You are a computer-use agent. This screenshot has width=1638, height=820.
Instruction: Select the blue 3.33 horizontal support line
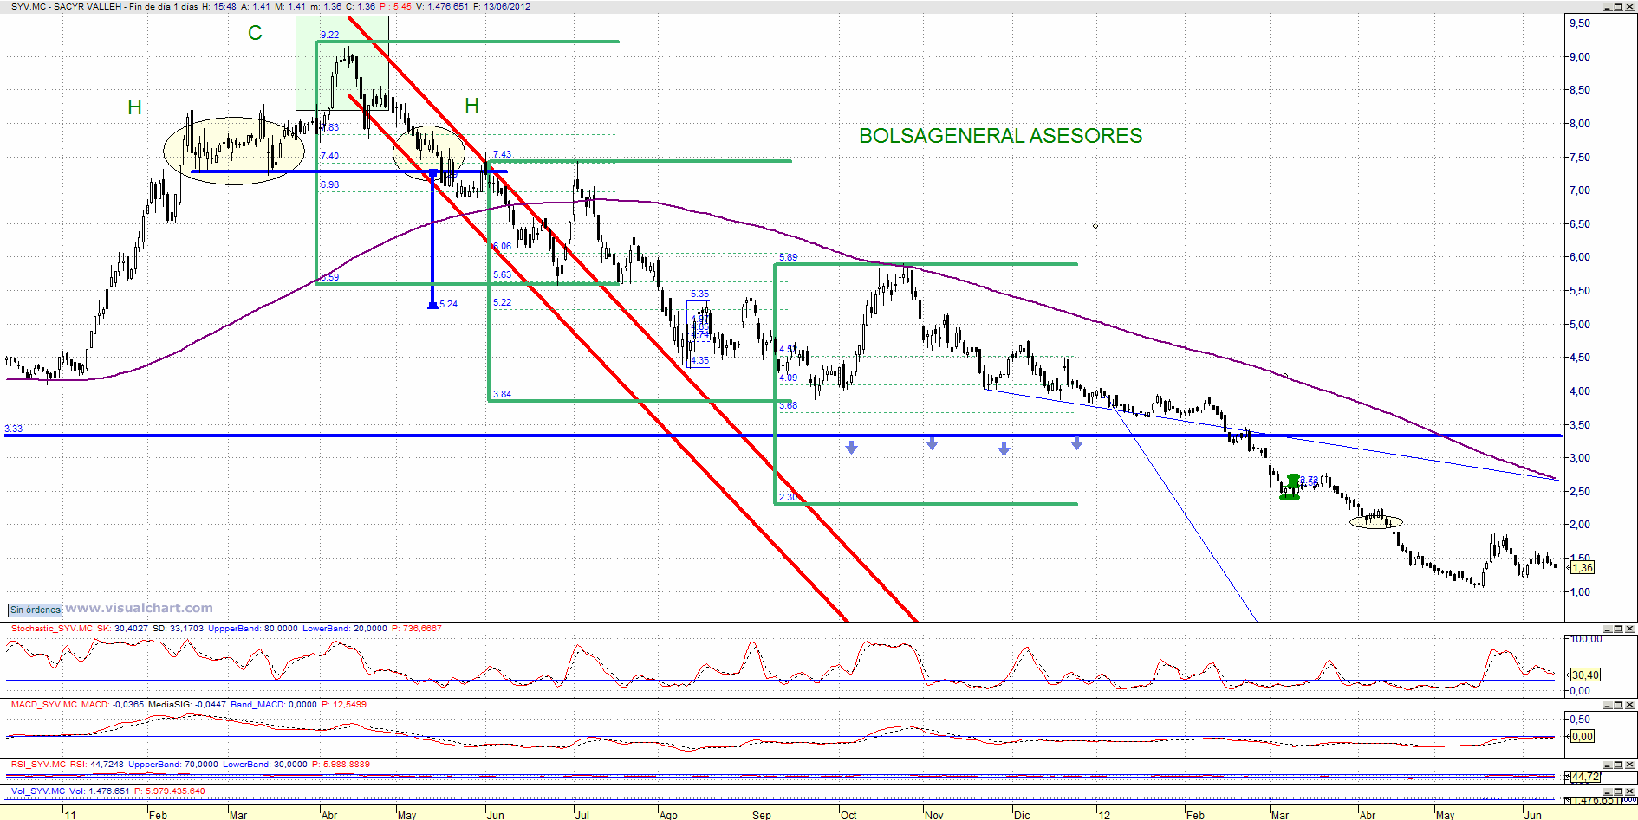pyautogui.click(x=780, y=436)
